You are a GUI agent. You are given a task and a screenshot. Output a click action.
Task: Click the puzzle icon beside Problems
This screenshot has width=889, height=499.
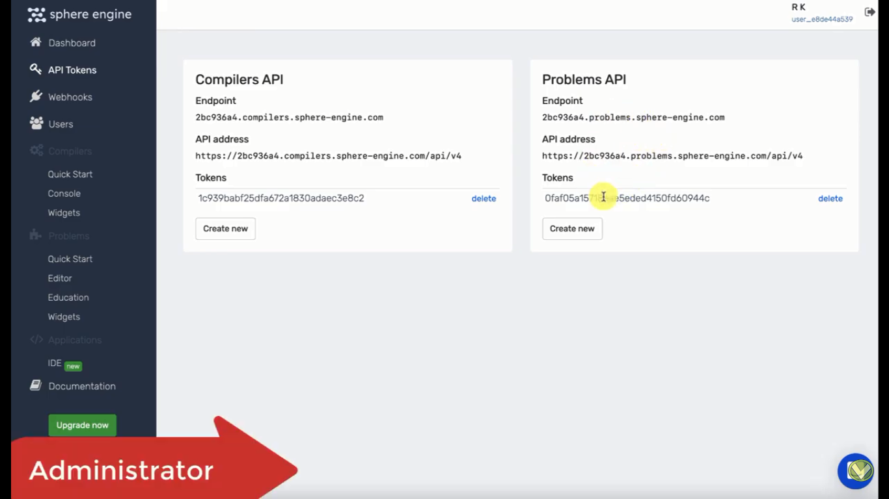36,235
